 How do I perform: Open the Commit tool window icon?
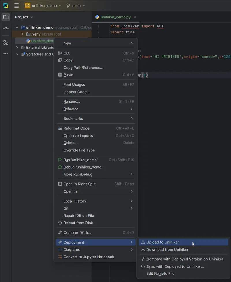6,28
